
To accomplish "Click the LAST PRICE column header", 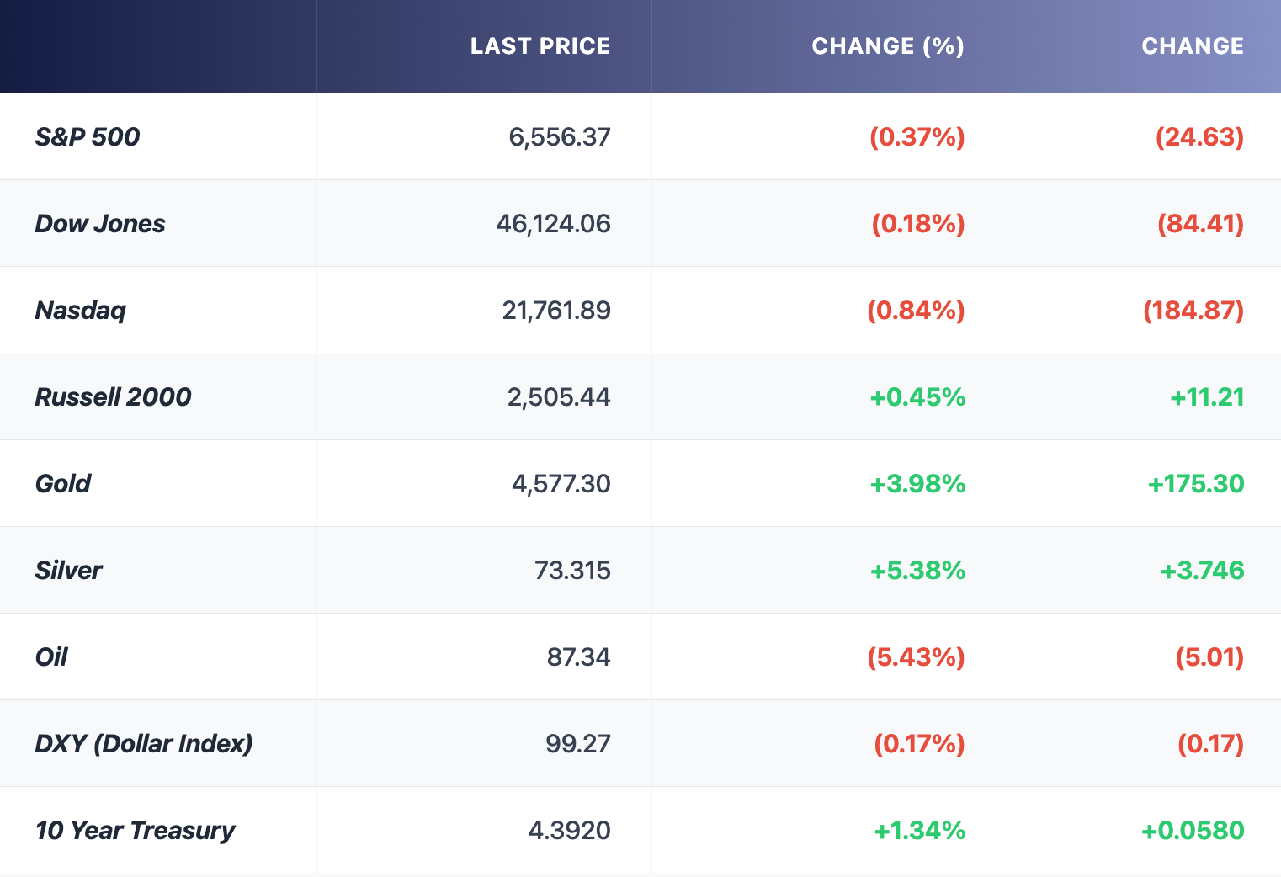I will pos(540,46).
